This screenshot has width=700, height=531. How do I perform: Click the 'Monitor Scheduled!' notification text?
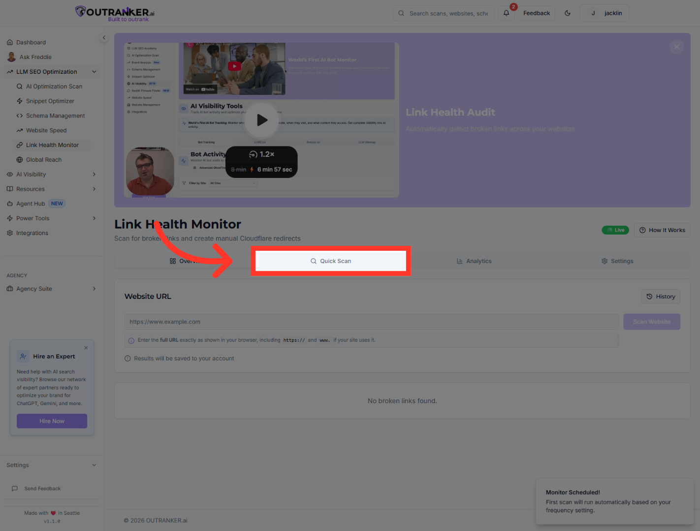click(573, 492)
